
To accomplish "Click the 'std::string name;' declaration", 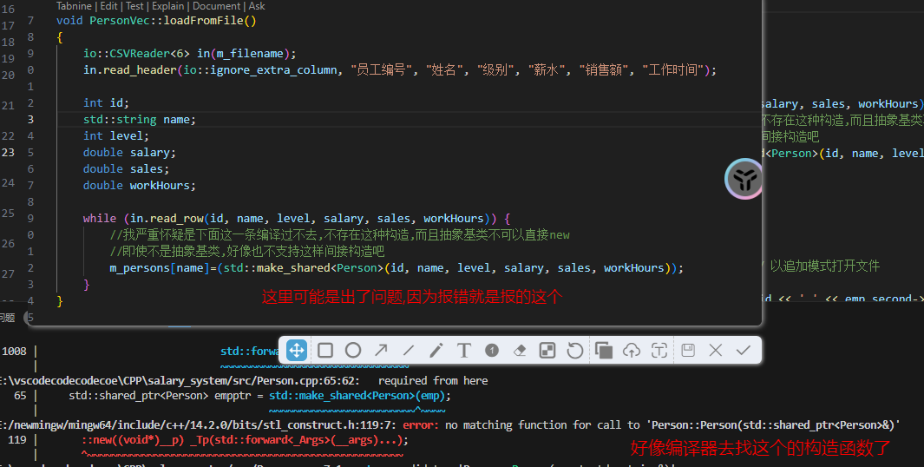I will coord(139,120).
